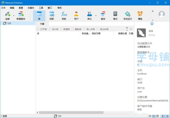170x118 pixels.
Task: Click the 主要配置文件 value
Action: click(144, 47)
